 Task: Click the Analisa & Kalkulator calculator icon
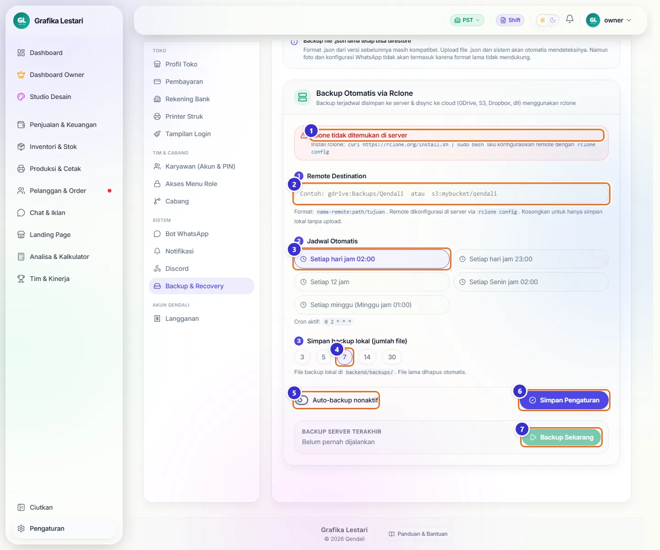(x=21, y=257)
